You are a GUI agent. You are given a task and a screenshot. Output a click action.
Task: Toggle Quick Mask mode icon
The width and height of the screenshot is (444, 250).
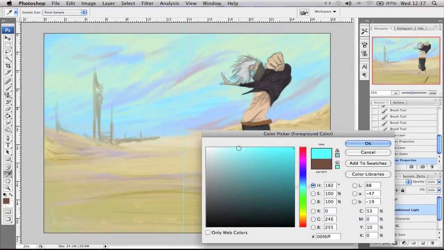[x=8, y=211]
